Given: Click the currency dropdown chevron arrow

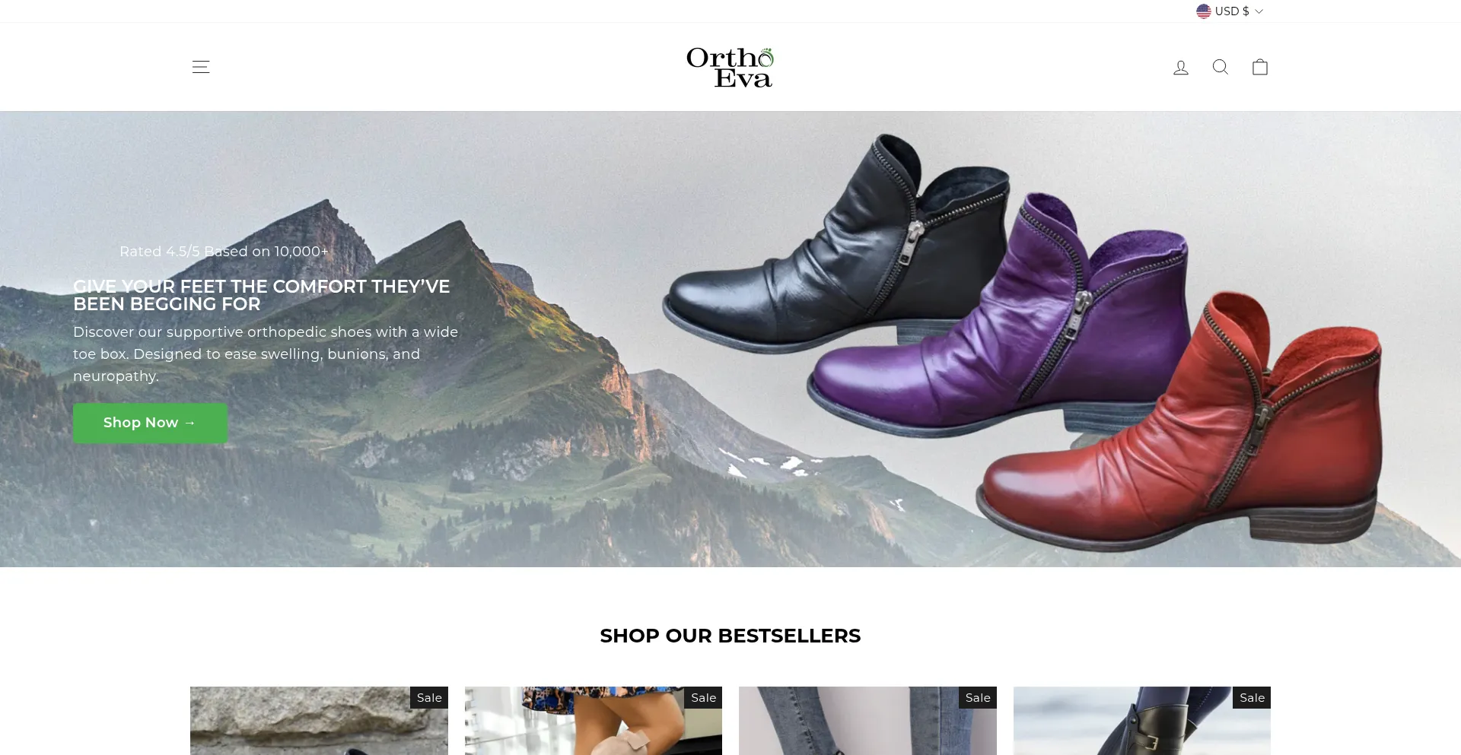Looking at the screenshot, I should 1259,11.
